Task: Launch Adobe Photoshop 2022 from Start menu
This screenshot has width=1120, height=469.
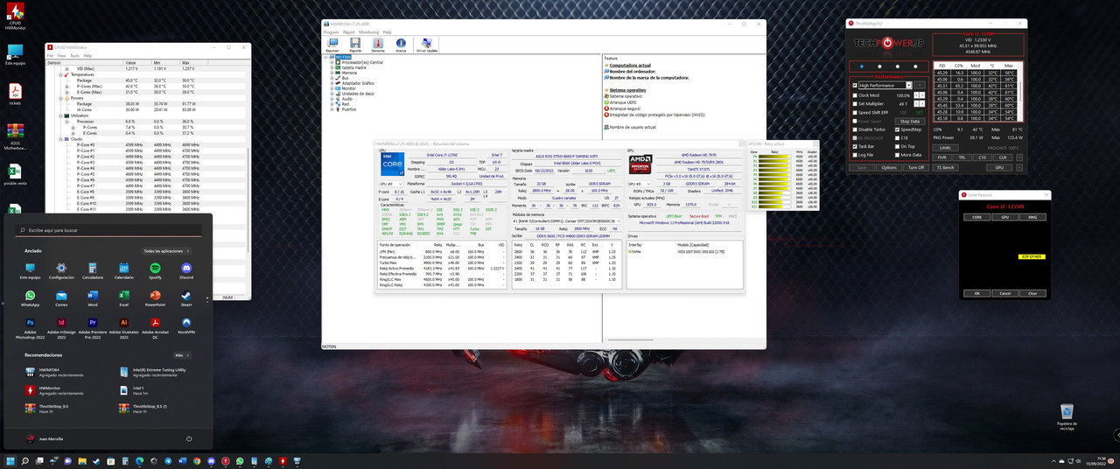Action: (x=30, y=326)
